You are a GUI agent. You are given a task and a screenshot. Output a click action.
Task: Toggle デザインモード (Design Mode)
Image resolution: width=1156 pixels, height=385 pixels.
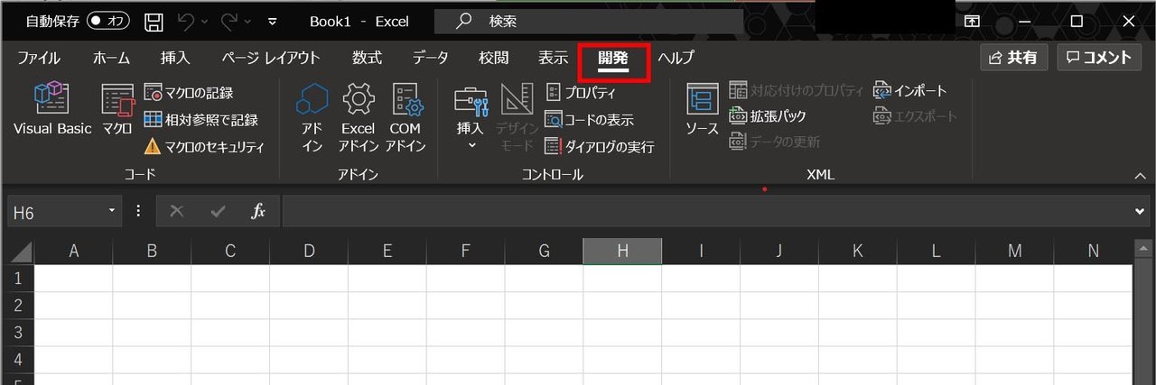pos(517,117)
